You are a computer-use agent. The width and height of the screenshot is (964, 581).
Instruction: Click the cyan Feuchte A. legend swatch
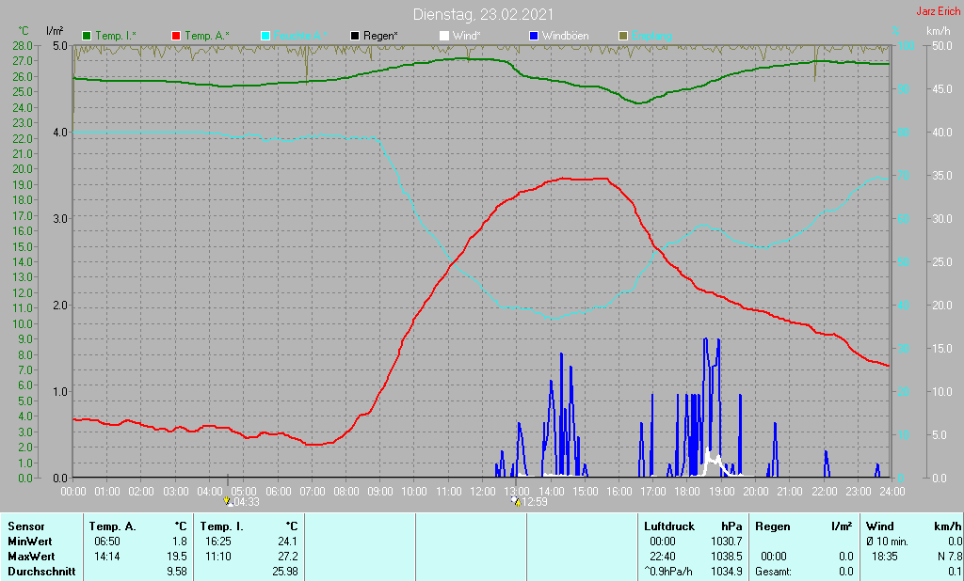[265, 37]
